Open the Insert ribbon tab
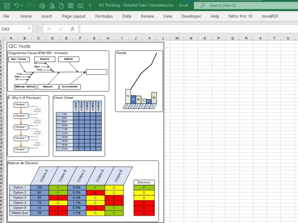The image size is (298, 223). coord(46,16)
